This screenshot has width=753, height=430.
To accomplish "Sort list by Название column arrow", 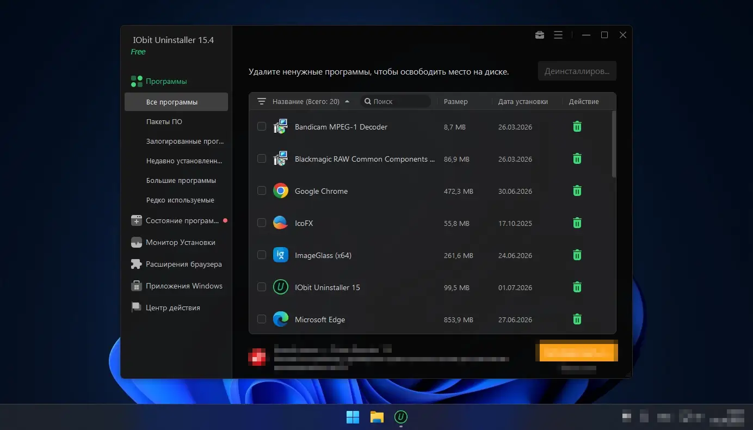I will tap(347, 102).
